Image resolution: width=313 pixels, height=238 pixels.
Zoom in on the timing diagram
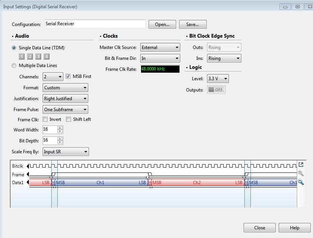tap(301, 173)
